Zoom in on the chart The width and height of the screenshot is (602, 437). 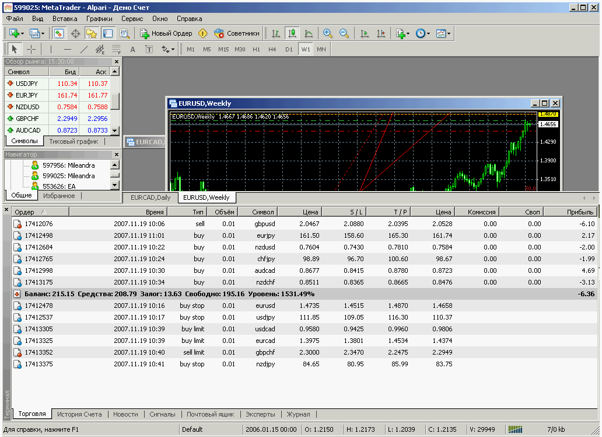click(x=328, y=33)
